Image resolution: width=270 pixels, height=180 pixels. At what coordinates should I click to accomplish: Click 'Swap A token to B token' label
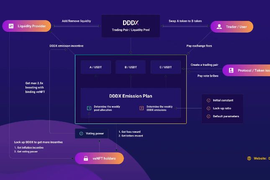185,21
